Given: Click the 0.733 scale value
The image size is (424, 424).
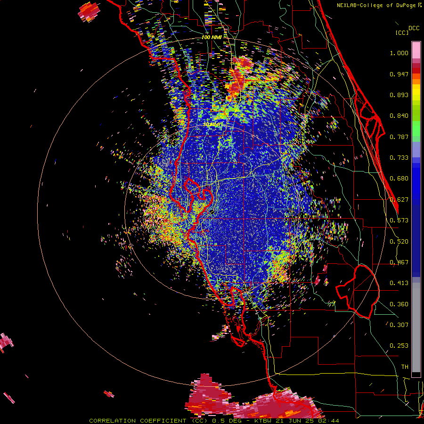Looking at the screenshot, I should [x=399, y=158].
